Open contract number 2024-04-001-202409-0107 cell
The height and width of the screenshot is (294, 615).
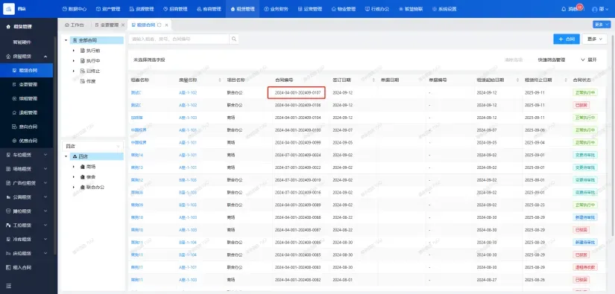[x=297, y=93]
